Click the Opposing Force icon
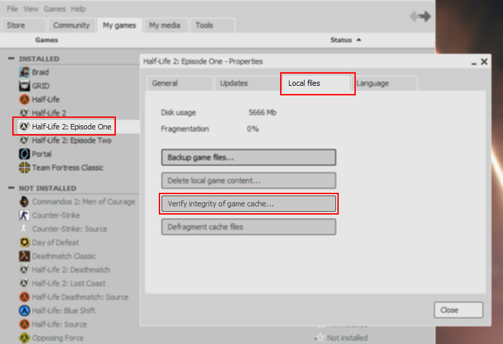The image size is (503, 344). click(25, 338)
